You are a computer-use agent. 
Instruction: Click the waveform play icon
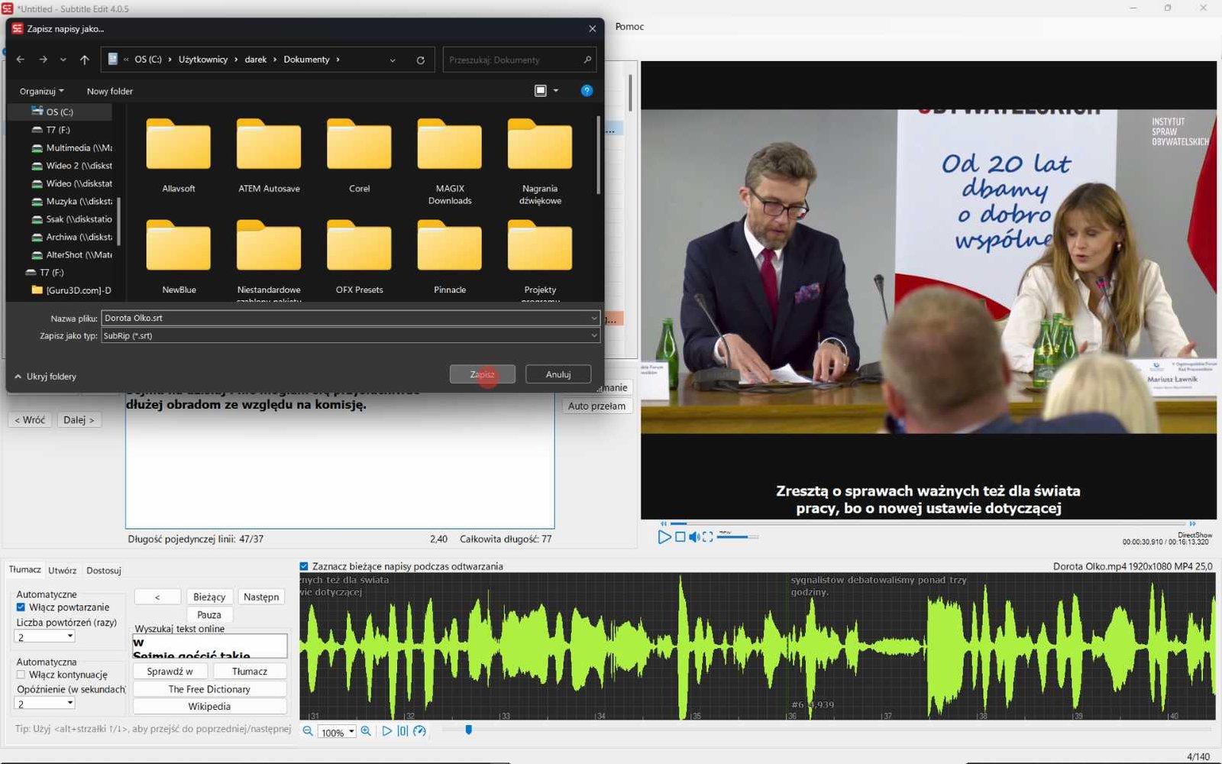point(386,731)
